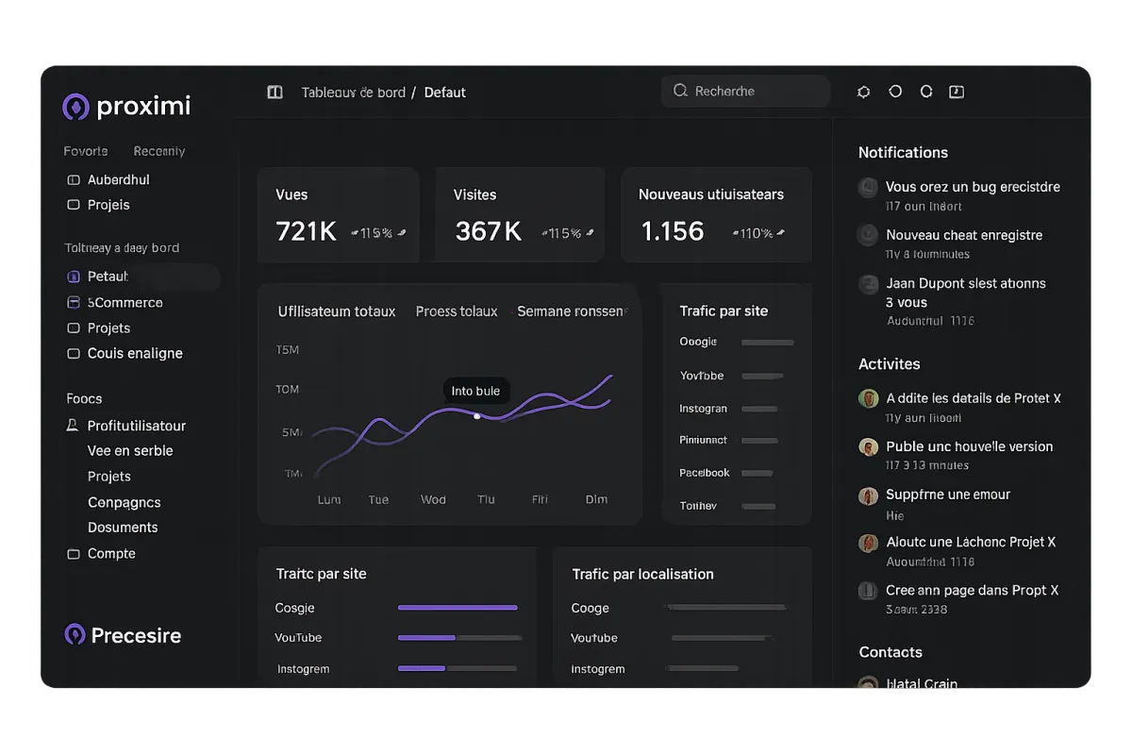Open the Process totaux chart tab
Screen dimensions: 1132x755
coord(457,311)
